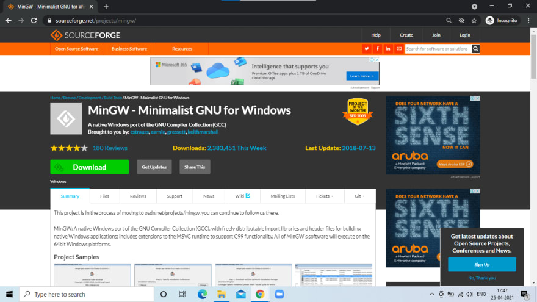Click the browser forward arrow
Viewport: 537px width, 302px height.
21,21
